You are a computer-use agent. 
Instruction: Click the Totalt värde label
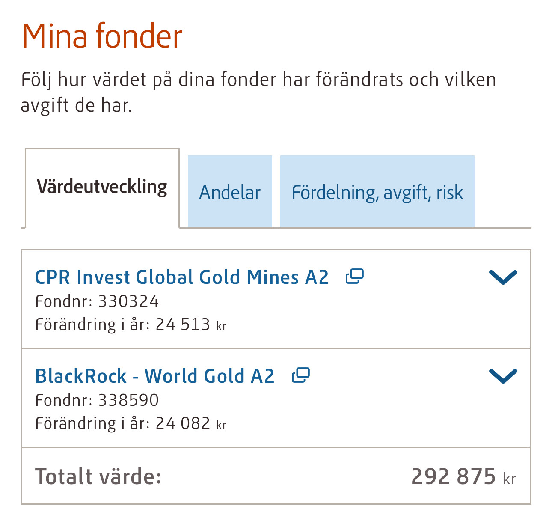tap(98, 476)
